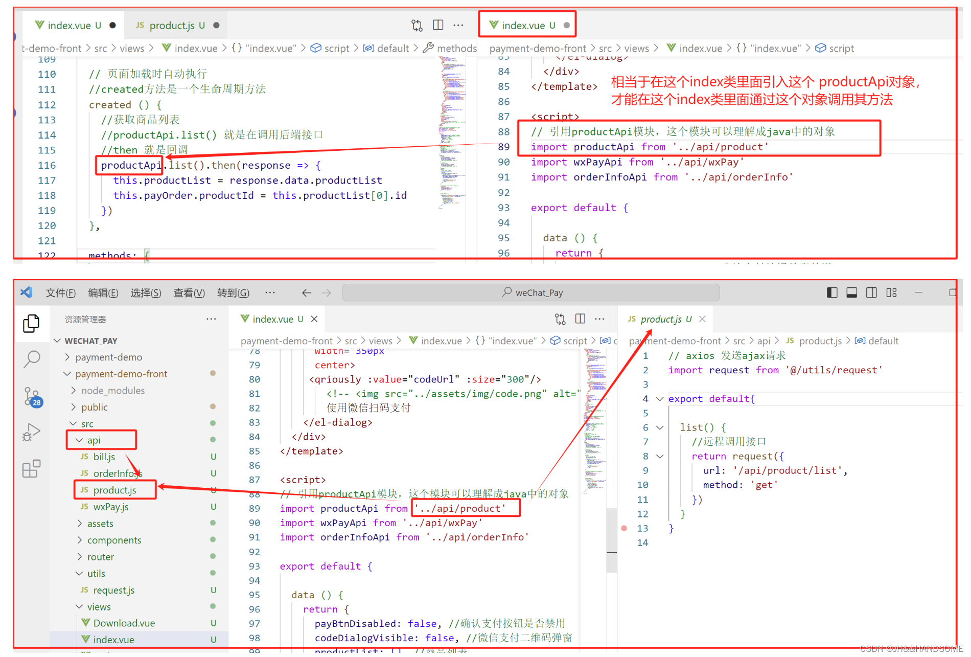Open the Explorer view in activity bar
971x657 pixels.
point(31,323)
